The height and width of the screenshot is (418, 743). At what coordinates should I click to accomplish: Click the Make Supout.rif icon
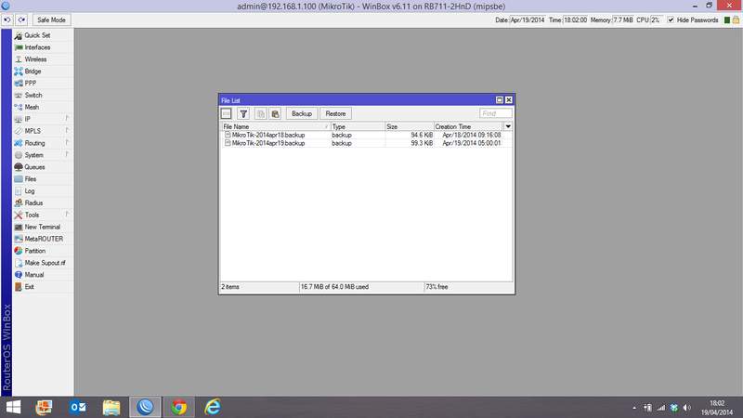click(x=19, y=263)
